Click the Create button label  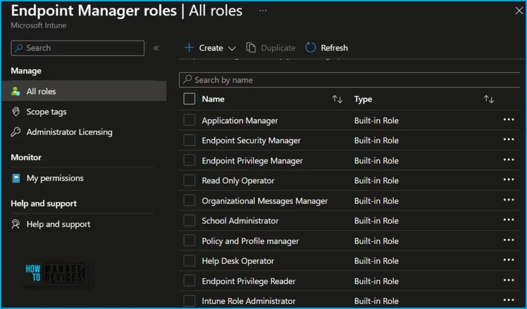coord(211,48)
